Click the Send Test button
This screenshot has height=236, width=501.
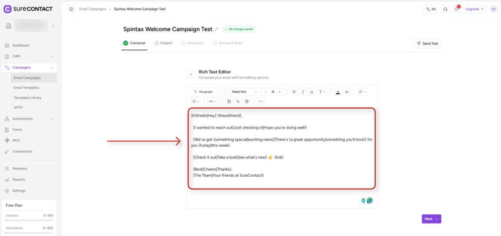pyautogui.click(x=427, y=43)
